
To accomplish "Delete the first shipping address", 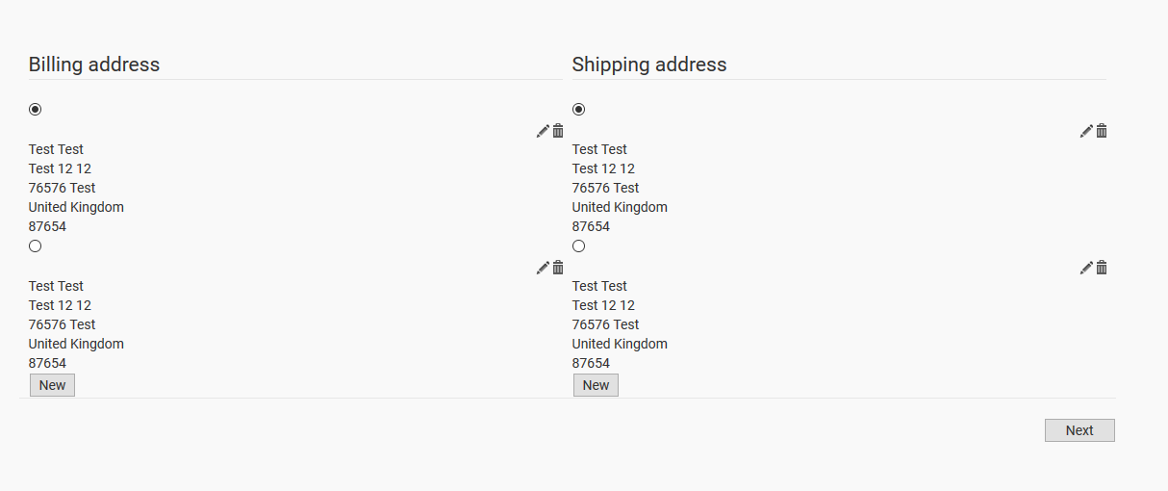I will [x=1102, y=131].
